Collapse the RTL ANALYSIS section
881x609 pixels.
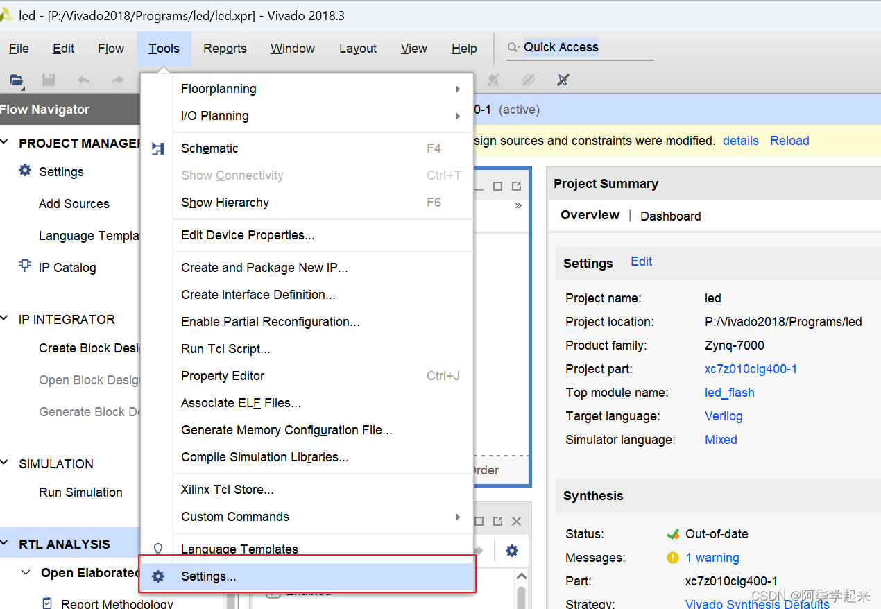coord(5,544)
